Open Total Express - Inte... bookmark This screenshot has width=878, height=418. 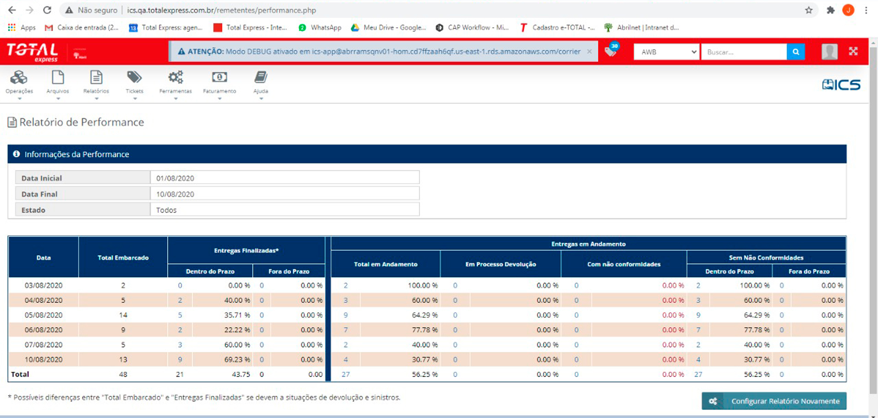[x=250, y=27]
